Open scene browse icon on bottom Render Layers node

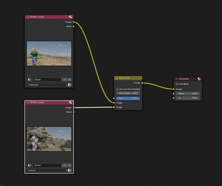[x=30, y=165]
